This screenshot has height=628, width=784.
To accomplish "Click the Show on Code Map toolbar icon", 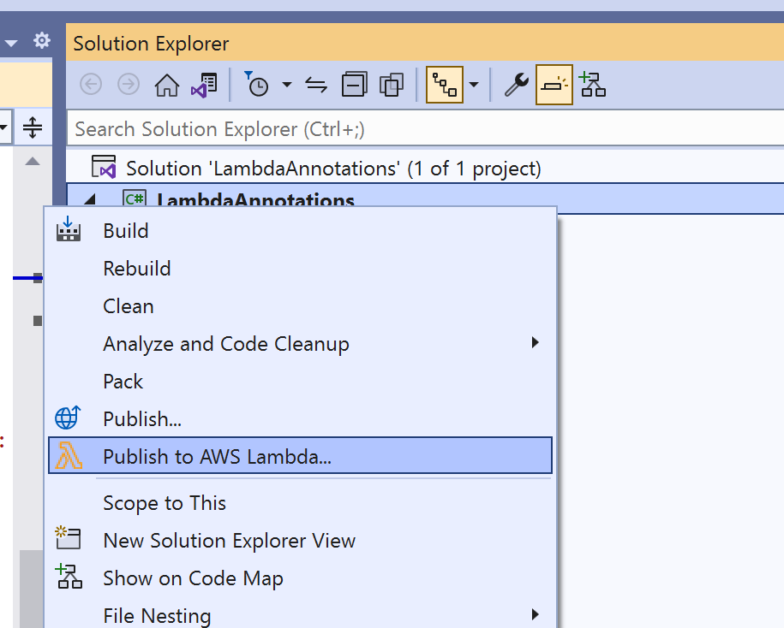I will (x=593, y=84).
